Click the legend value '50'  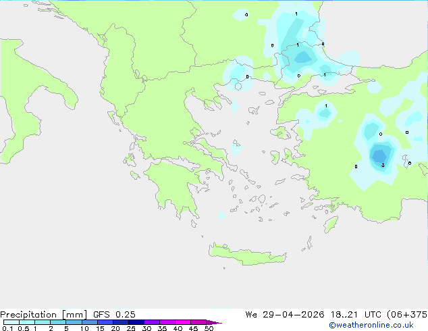(209, 328)
